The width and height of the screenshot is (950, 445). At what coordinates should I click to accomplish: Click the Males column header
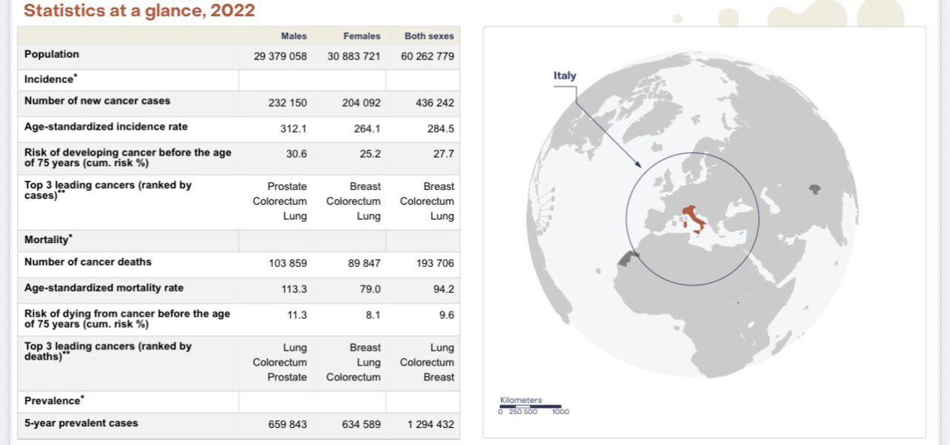tap(293, 36)
